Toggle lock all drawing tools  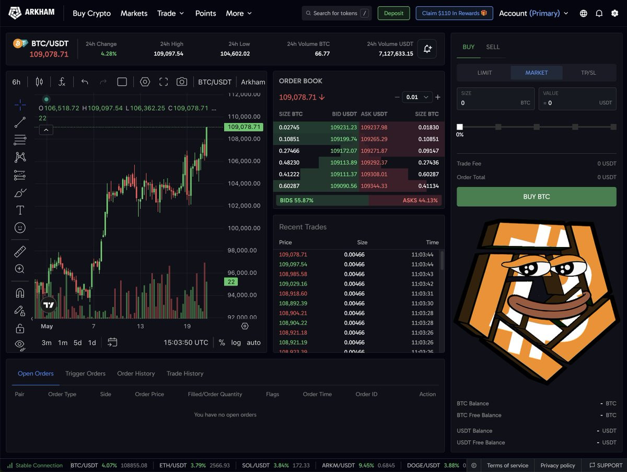click(20, 328)
